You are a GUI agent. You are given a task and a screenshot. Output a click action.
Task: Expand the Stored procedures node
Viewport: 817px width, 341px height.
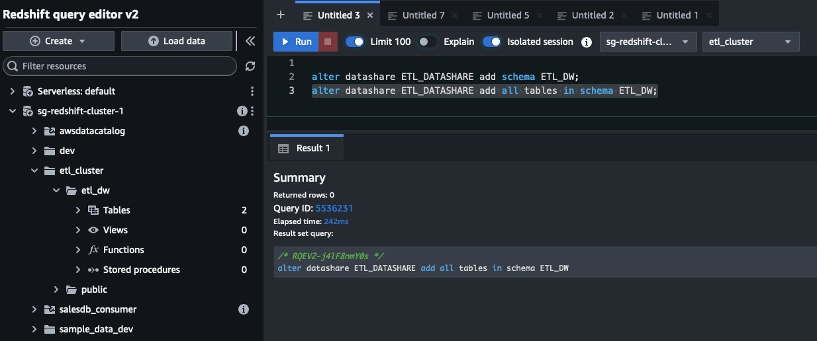[79, 270]
